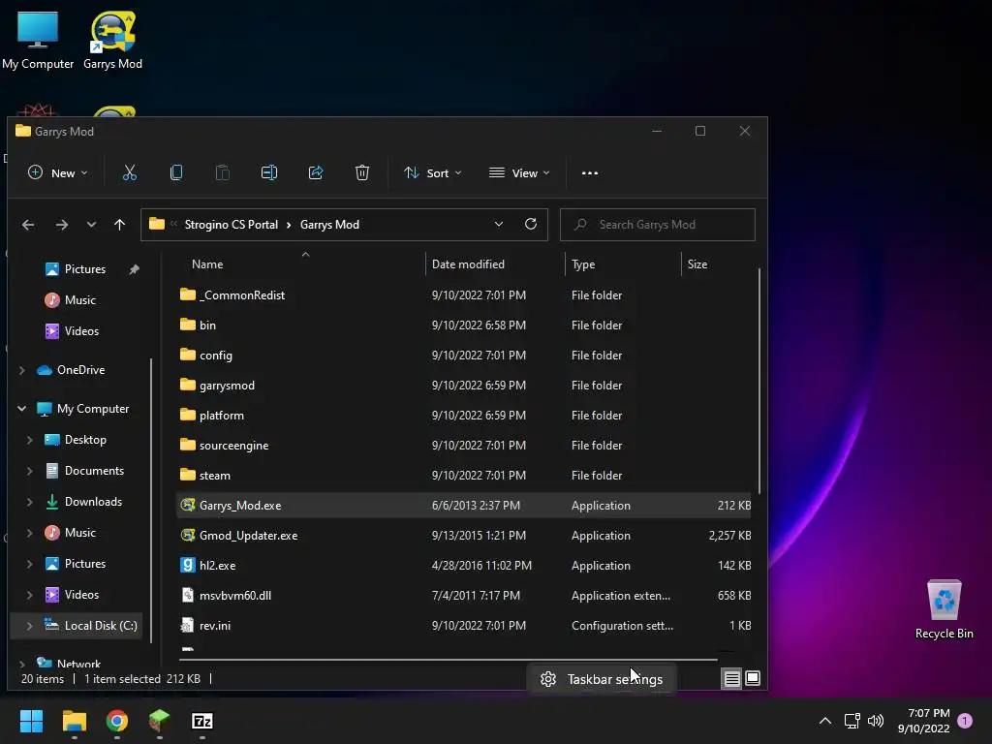
Task: Expand the Downloads tree node
Action: pos(30,502)
